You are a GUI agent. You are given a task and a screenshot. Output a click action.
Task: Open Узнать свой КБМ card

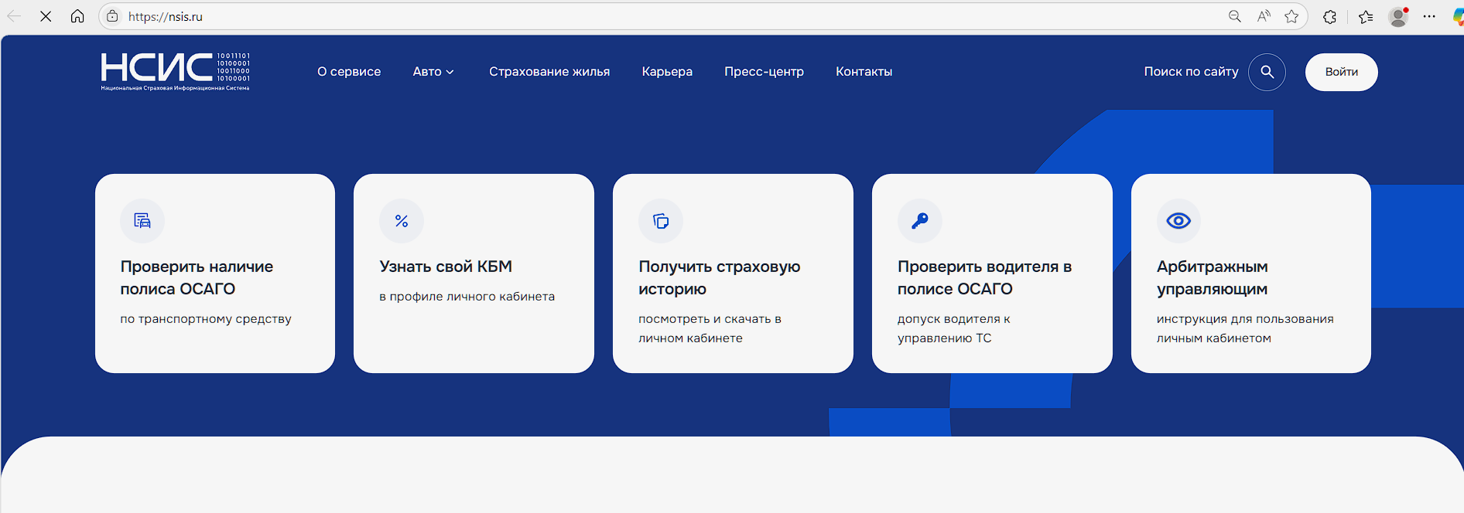[474, 273]
